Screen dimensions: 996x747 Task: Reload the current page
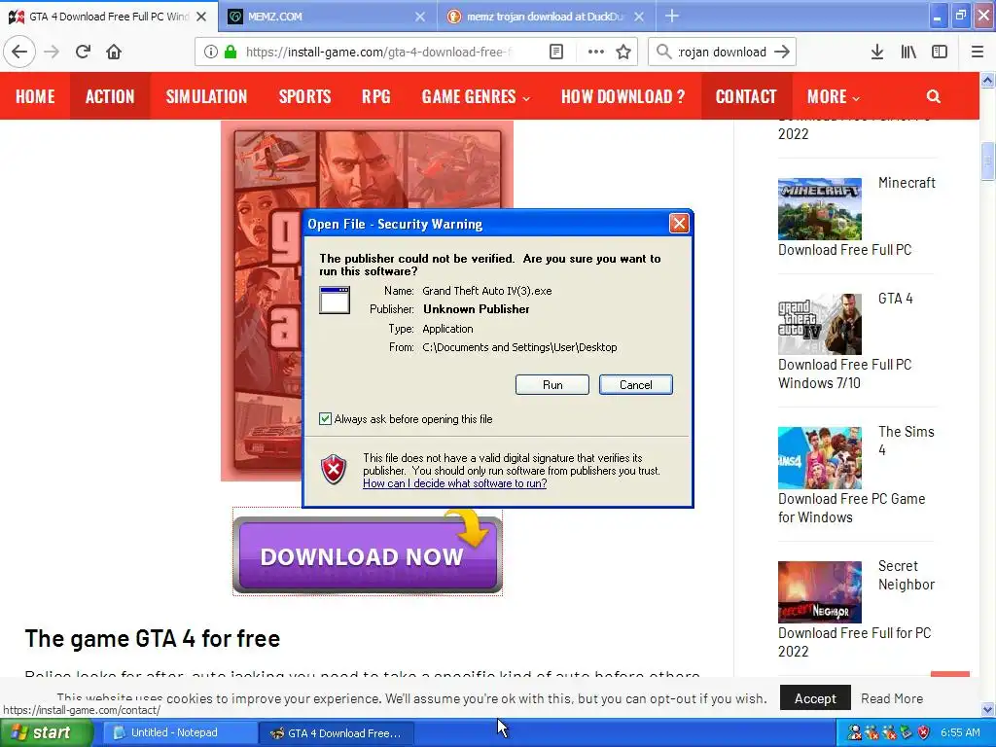coord(84,53)
